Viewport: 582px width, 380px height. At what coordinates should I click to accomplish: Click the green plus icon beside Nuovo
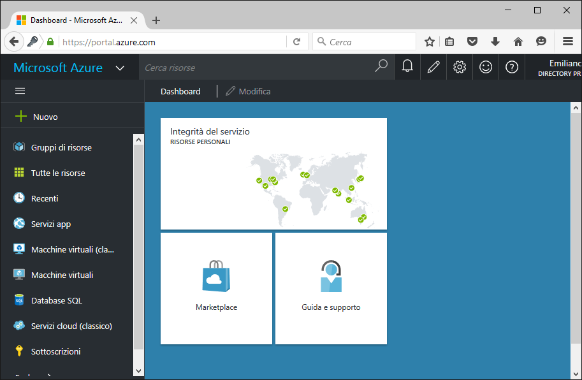pos(21,116)
